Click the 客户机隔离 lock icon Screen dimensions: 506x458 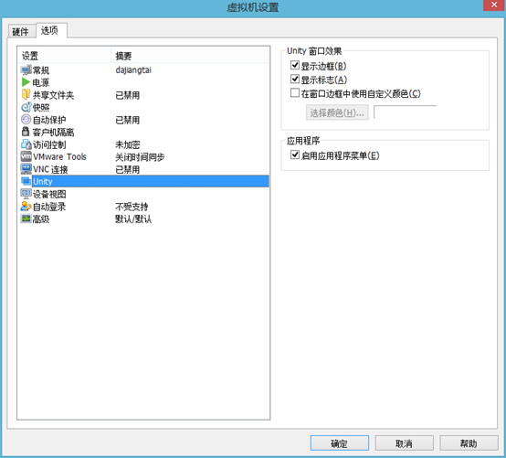tap(26, 132)
